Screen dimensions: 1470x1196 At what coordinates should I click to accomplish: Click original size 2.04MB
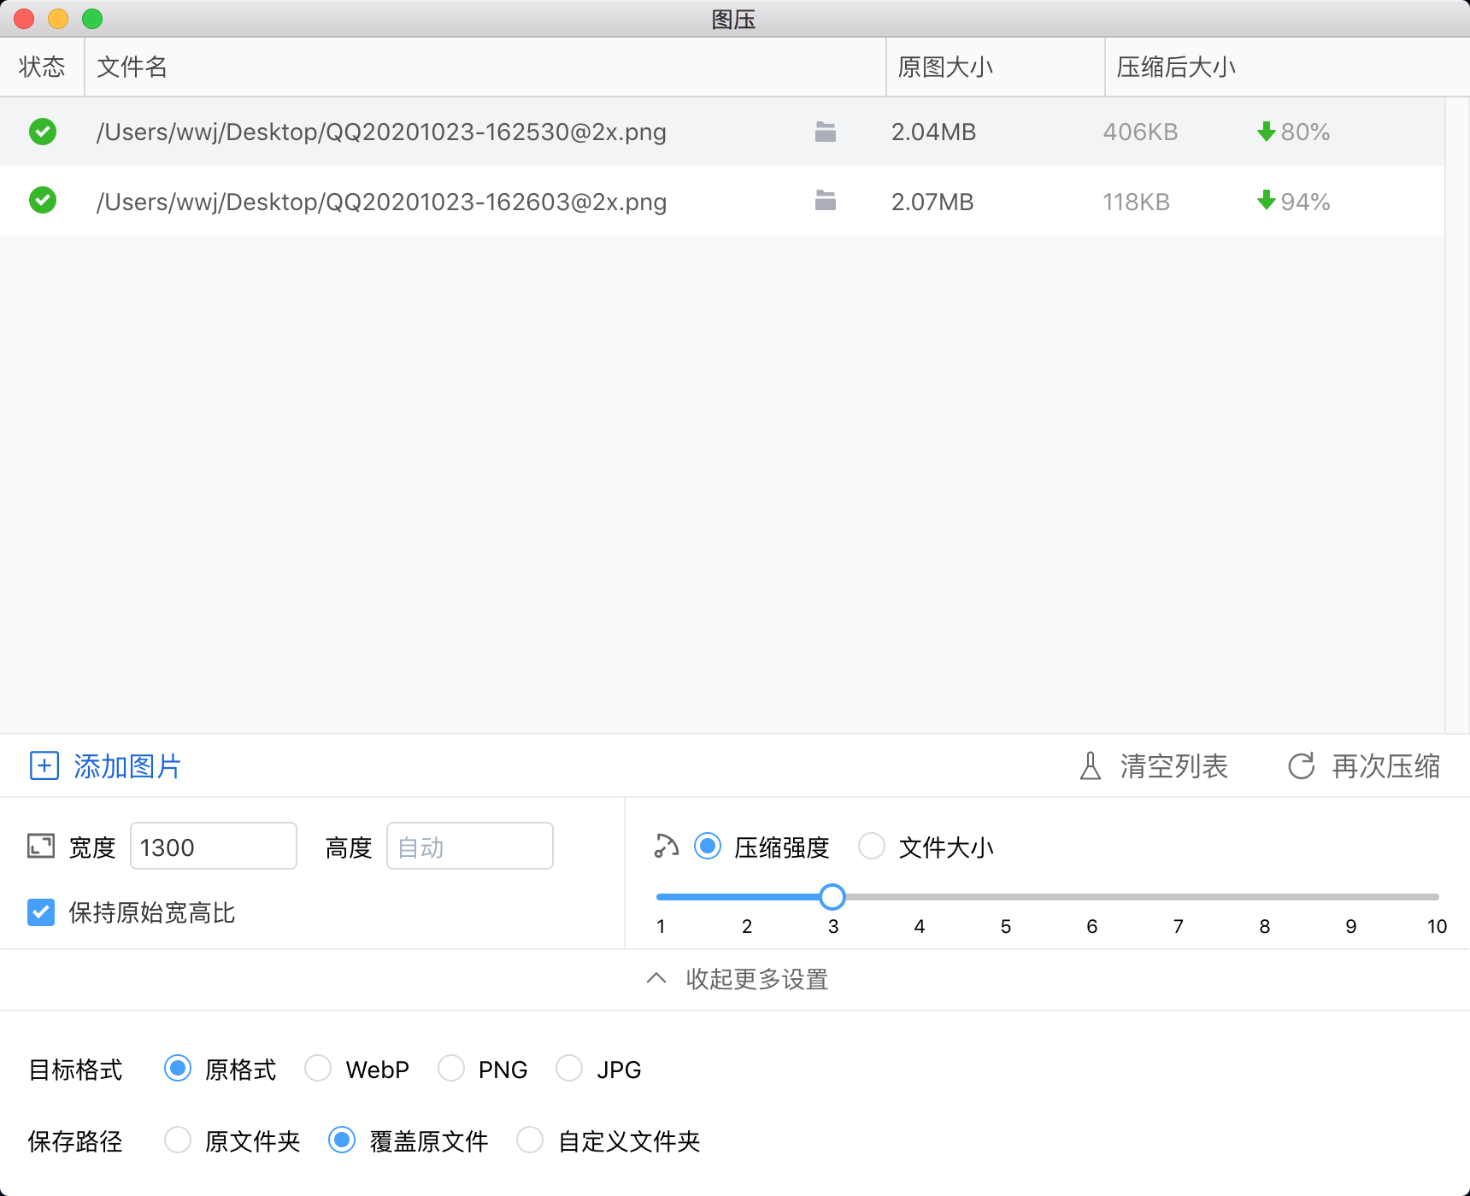point(933,132)
